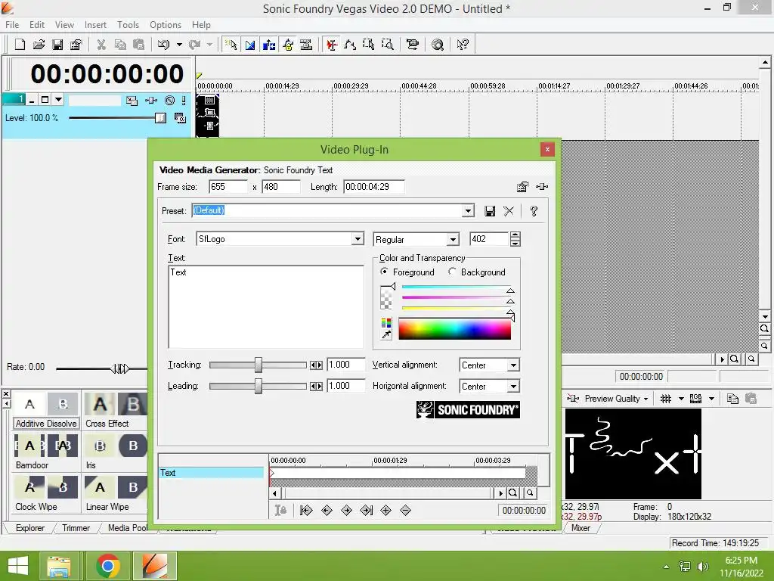
Task: Open the Vertical alignment dropdown
Action: (x=513, y=365)
